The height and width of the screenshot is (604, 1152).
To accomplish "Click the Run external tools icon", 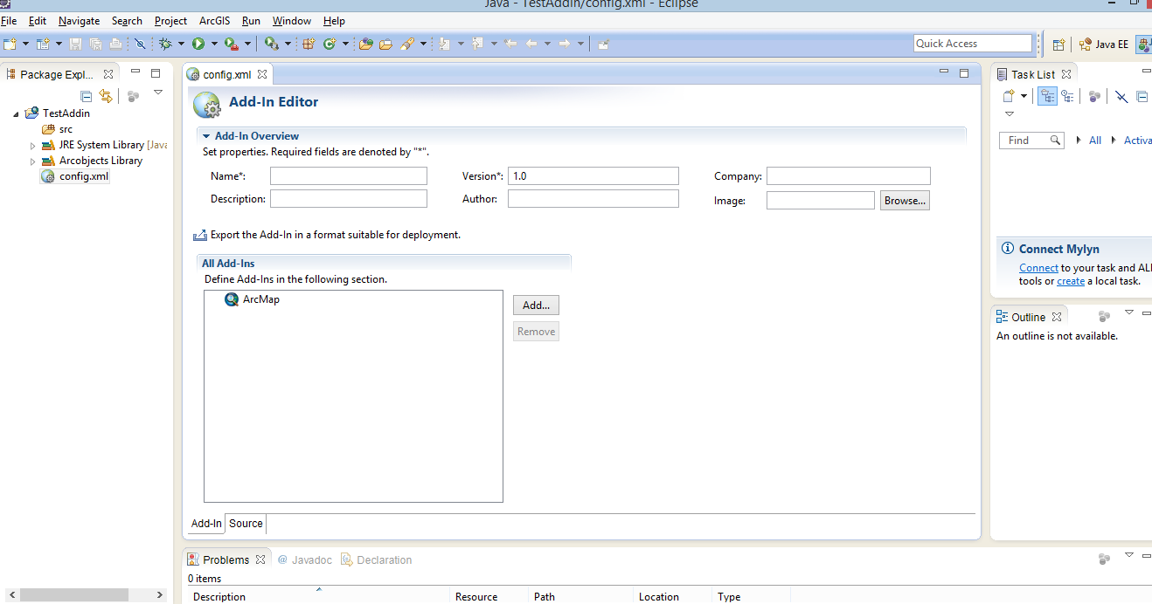I will pyautogui.click(x=232, y=44).
